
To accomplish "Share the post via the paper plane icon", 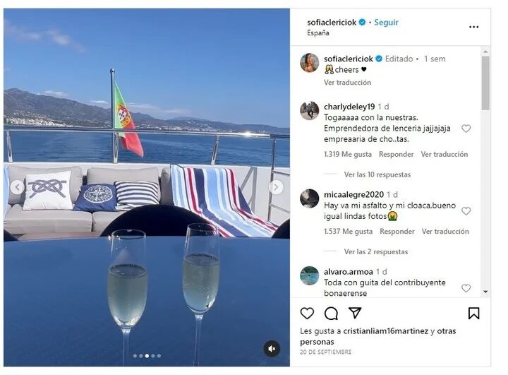I will pyautogui.click(x=355, y=313).
